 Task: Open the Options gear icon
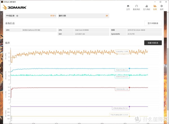pos(161,6)
